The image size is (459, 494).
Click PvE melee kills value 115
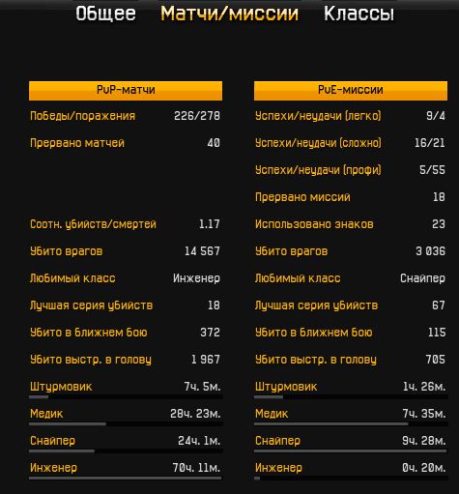pos(437,333)
